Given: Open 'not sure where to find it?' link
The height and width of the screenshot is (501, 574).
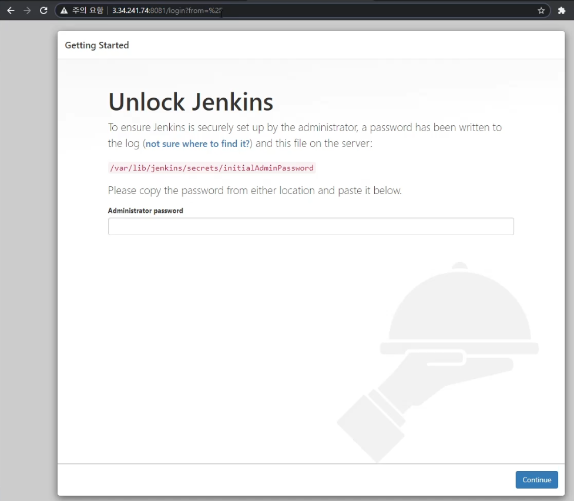Looking at the screenshot, I should pyautogui.click(x=197, y=143).
